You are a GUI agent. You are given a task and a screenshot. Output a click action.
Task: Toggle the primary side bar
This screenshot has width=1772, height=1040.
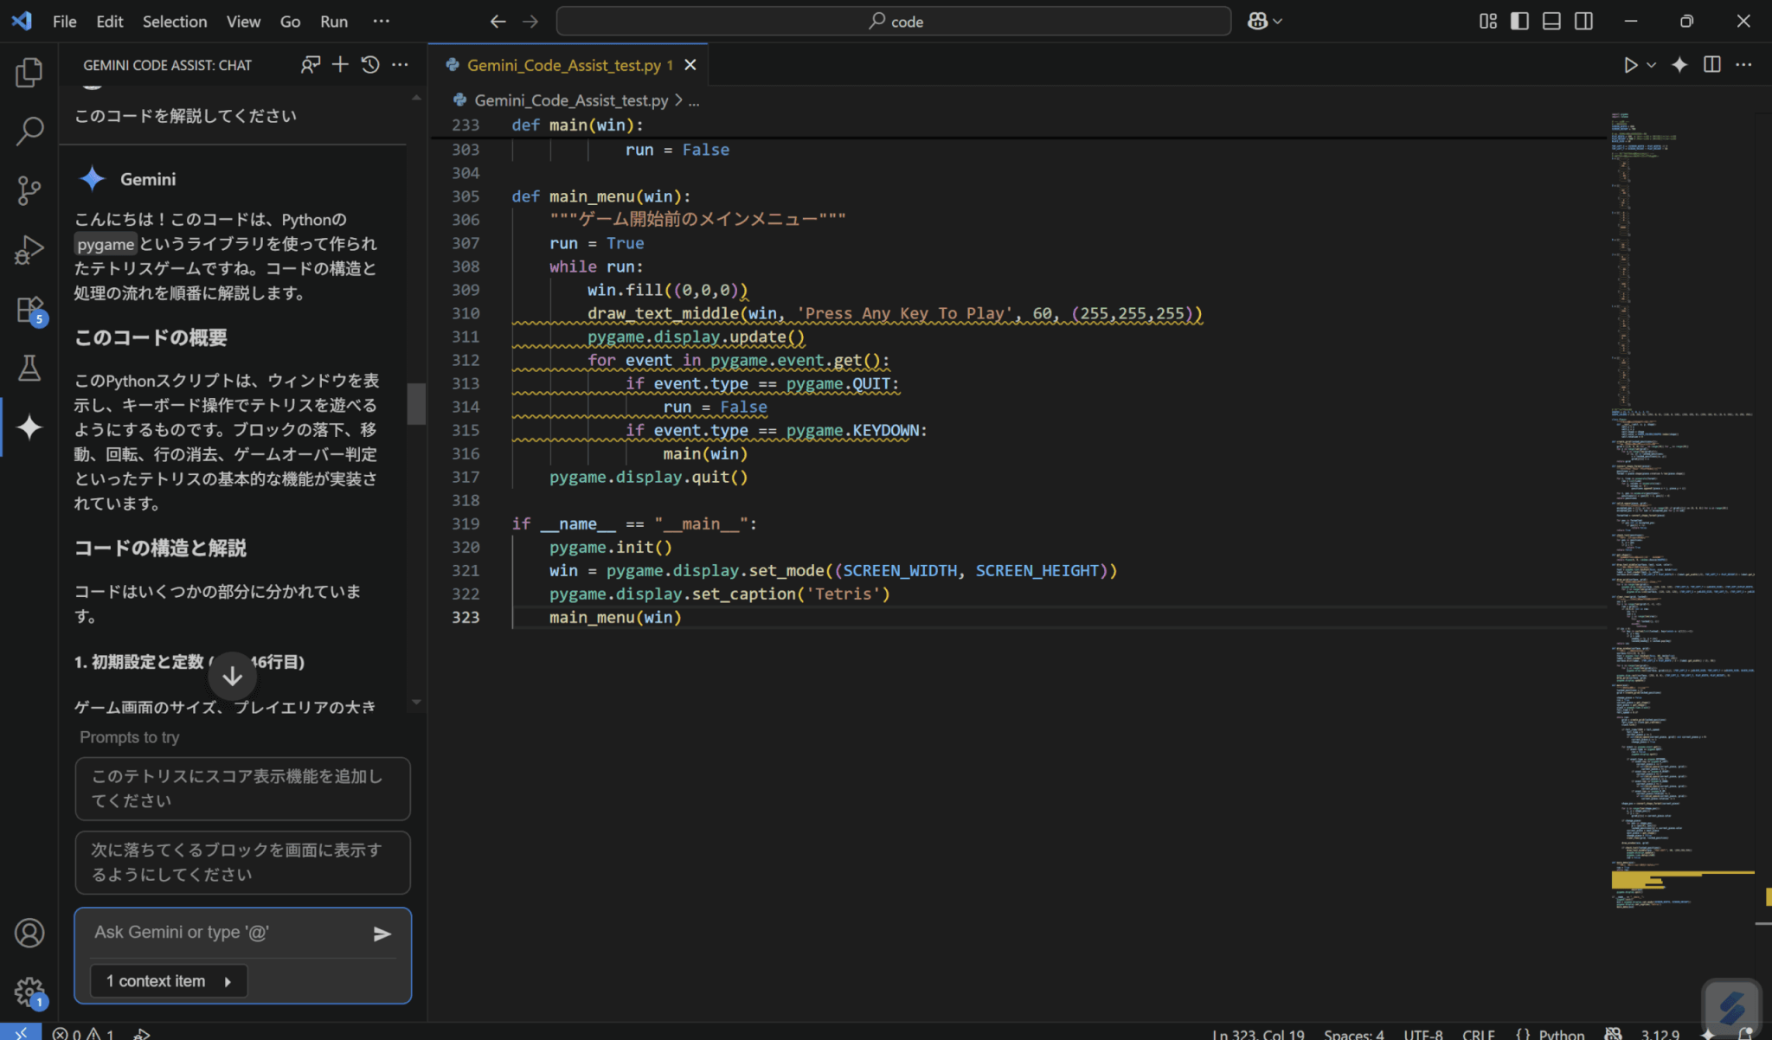click(x=1519, y=21)
